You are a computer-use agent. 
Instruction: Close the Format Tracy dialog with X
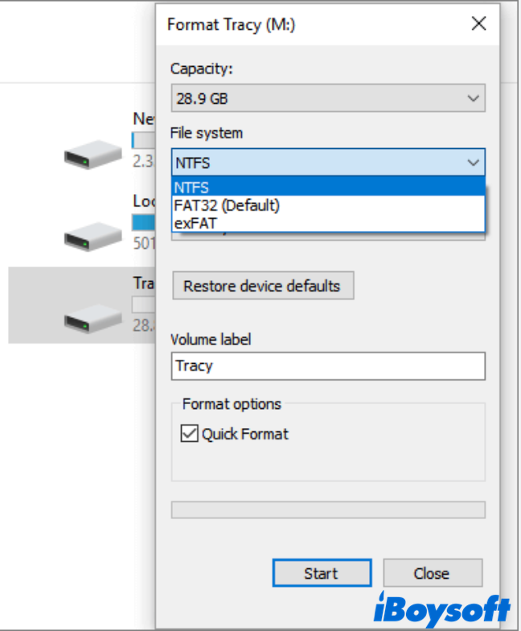click(478, 23)
